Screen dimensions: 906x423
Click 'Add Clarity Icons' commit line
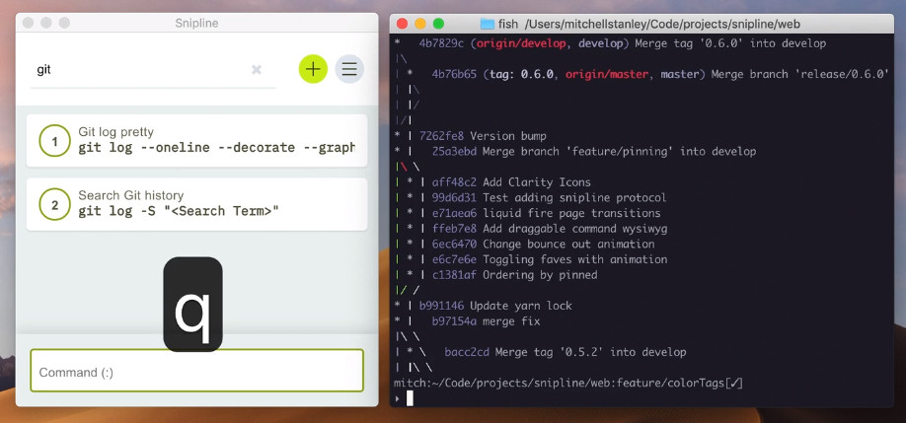(511, 182)
